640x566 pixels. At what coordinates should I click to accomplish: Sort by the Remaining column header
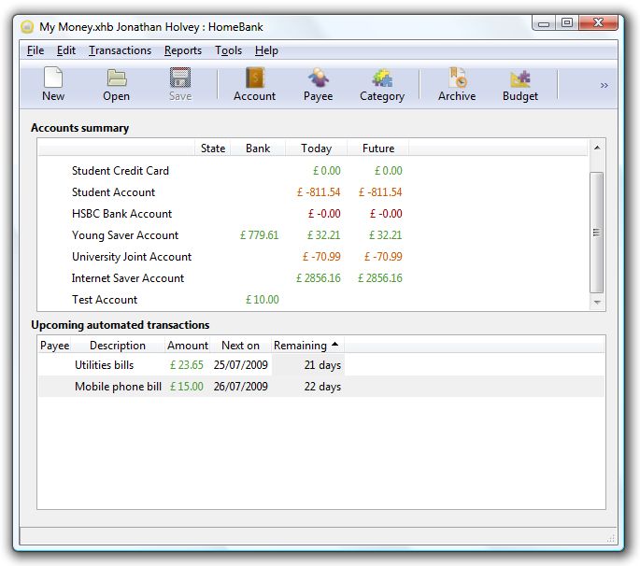[306, 346]
